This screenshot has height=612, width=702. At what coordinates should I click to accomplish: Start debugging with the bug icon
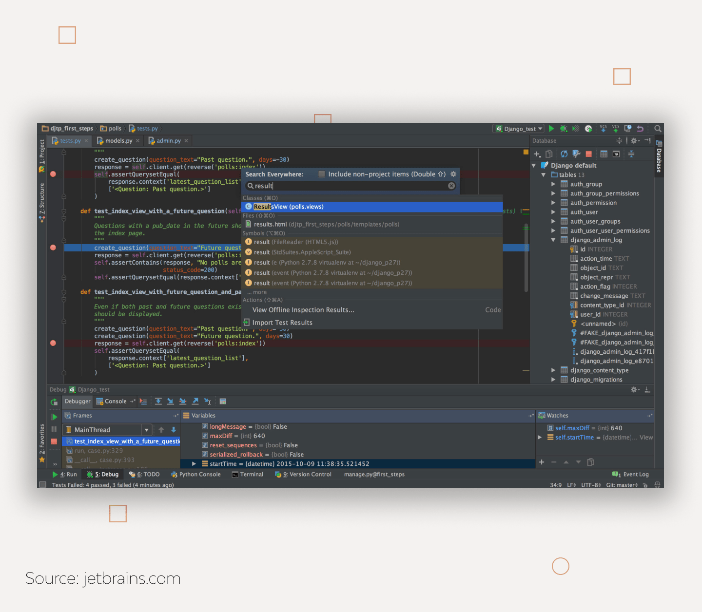564,129
